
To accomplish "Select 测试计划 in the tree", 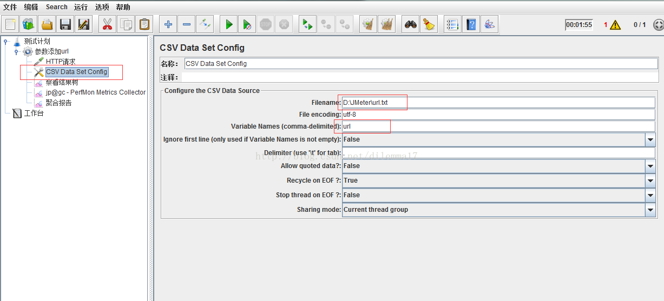I will [x=37, y=41].
